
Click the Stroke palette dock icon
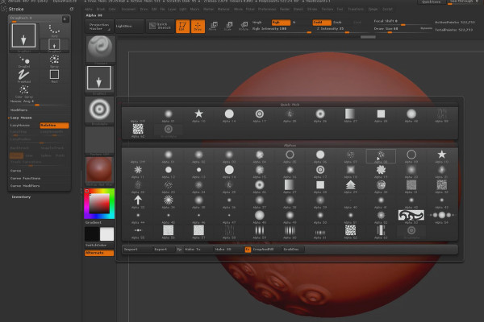[72, 9]
